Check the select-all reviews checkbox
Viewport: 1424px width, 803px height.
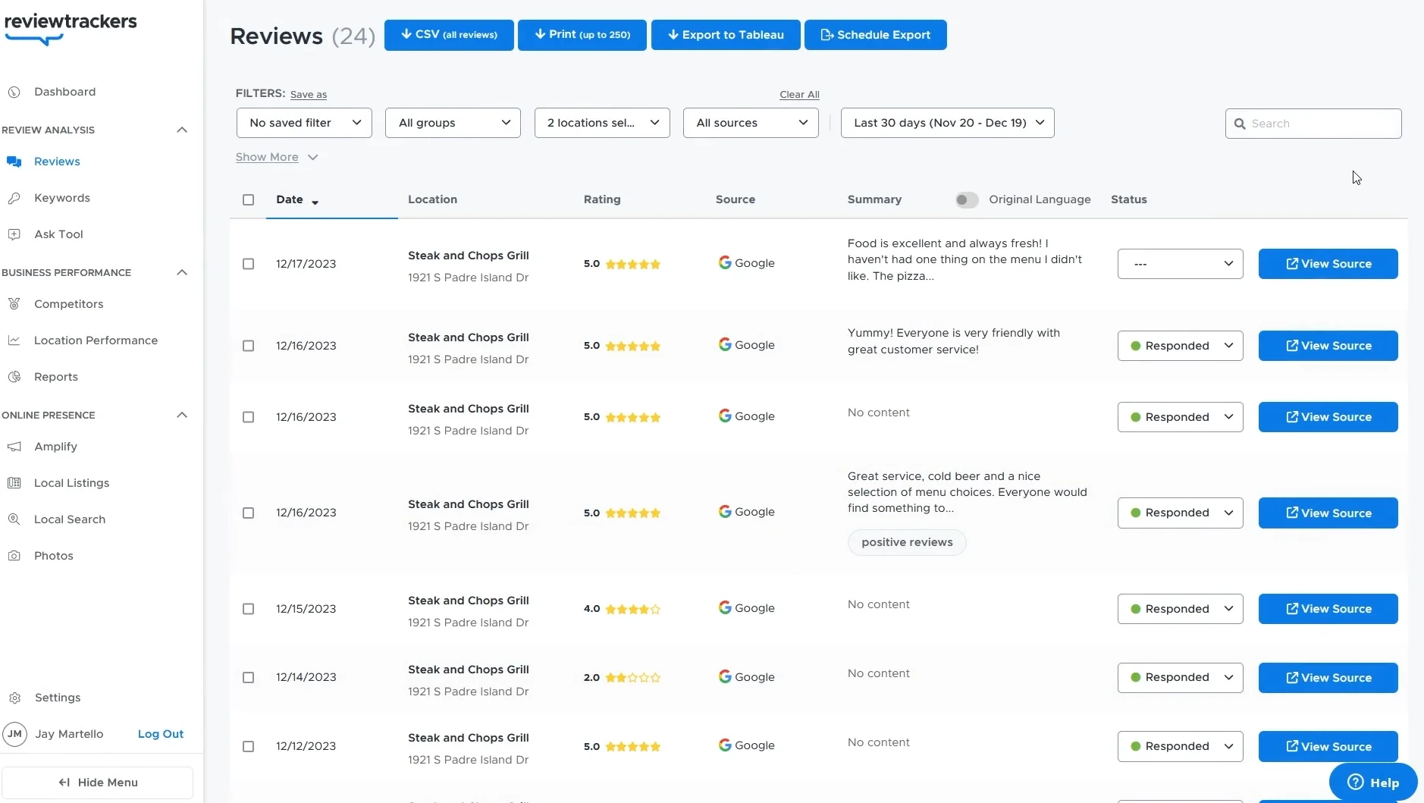pyautogui.click(x=248, y=199)
